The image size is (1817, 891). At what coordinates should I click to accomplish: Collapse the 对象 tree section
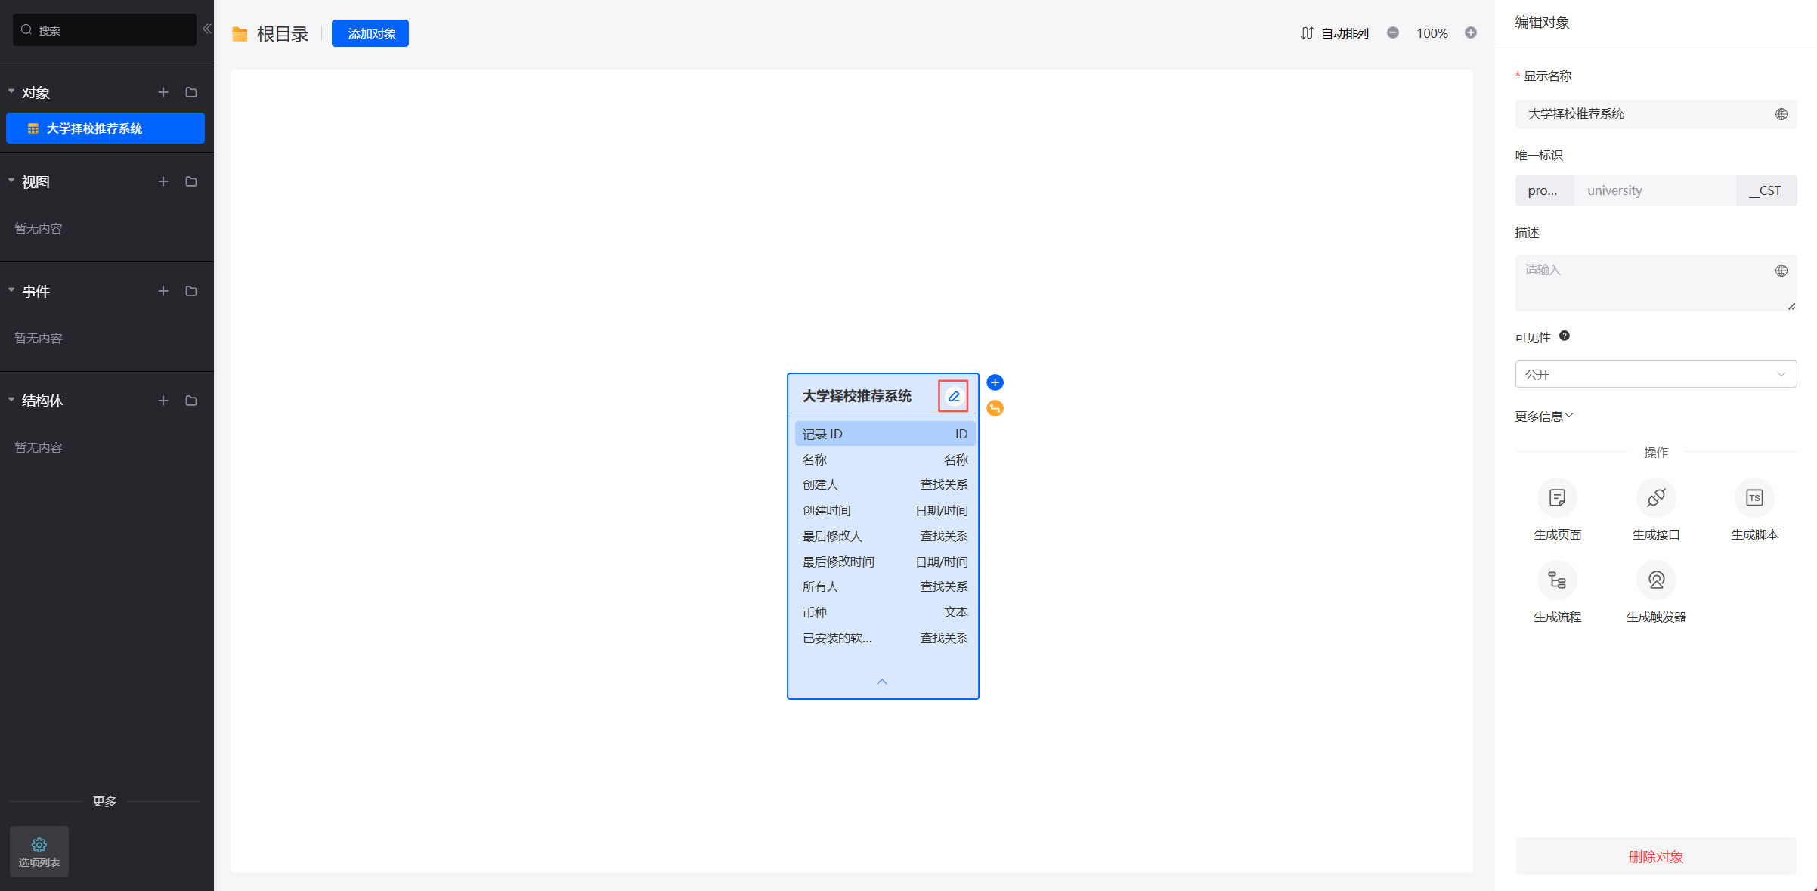tap(11, 91)
